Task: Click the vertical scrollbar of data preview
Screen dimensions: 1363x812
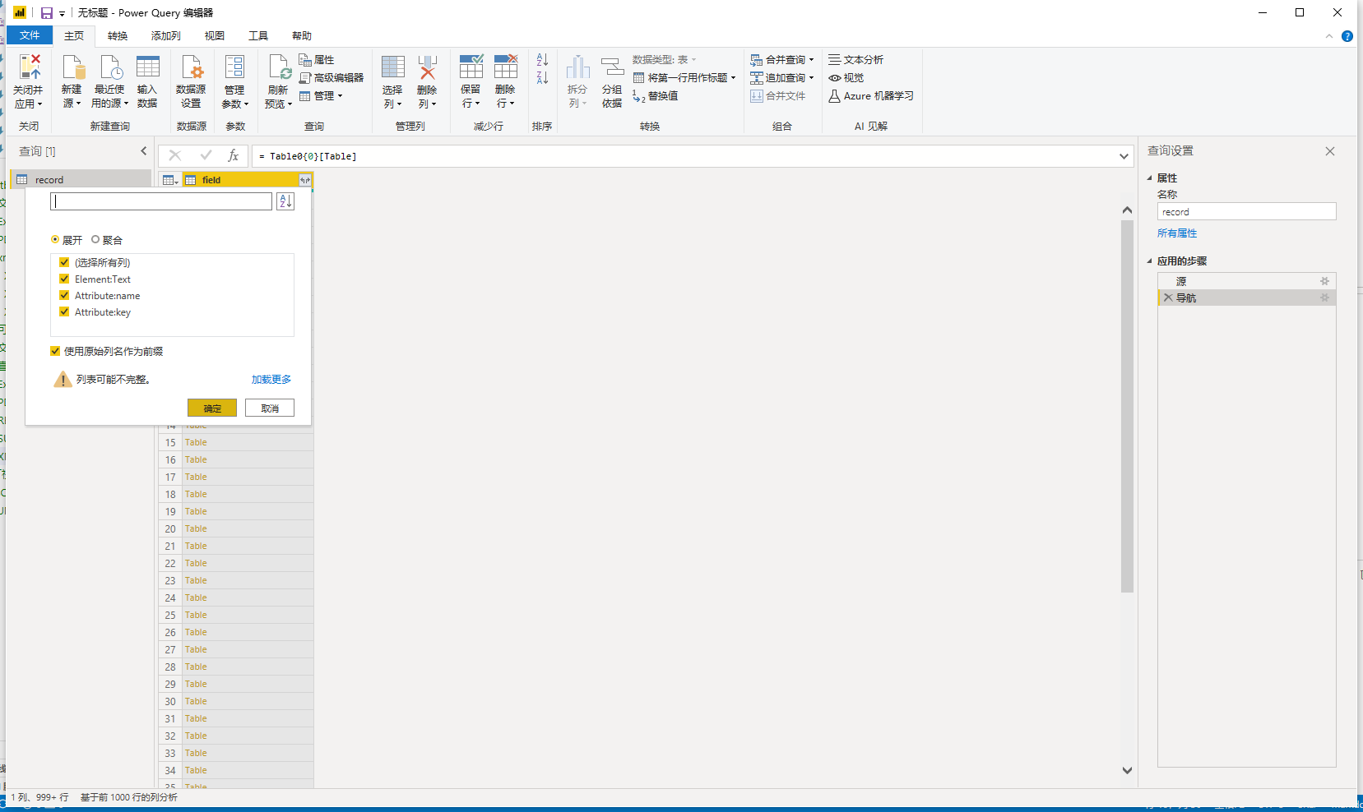Action: coord(1127,411)
